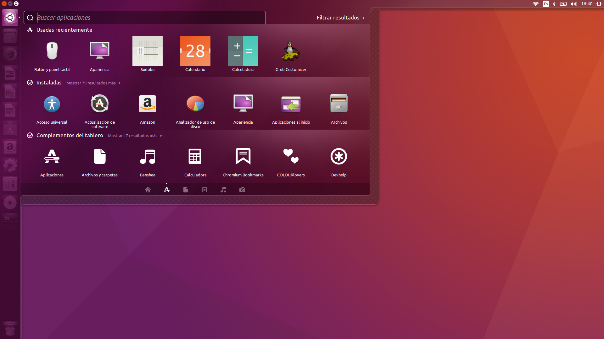This screenshot has height=339, width=604.
Task: Go to the dash home lens
Action: [x=148, y=190]
